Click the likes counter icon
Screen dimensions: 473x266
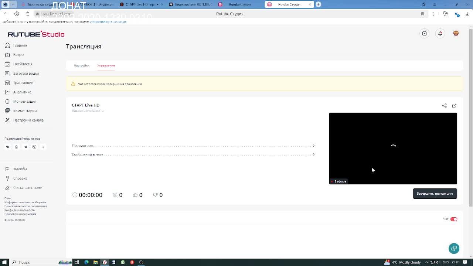(135, 195)
